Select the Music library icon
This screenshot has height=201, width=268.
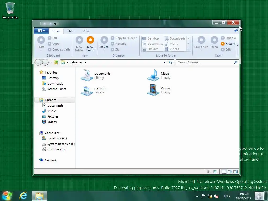point(153,75)
